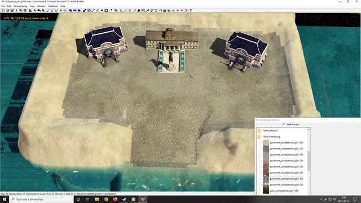361x203 pixels.
Task: Click the red building toolbar icon
Action: point(143,10)
